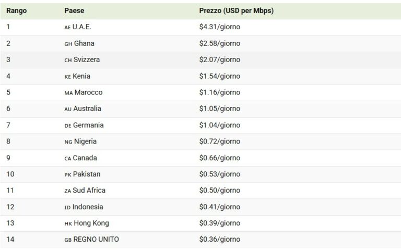Click the Pakistan country name
Viewport: 401px width, 250px height.
click(x=87, y=174)
